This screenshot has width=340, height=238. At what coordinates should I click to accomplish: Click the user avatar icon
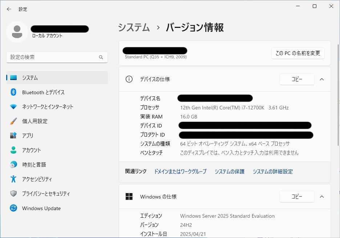(x=17, y=32)
